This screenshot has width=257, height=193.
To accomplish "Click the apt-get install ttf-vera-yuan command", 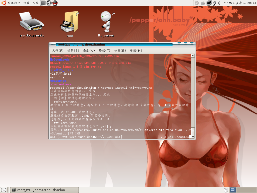I will click(126, 88).
